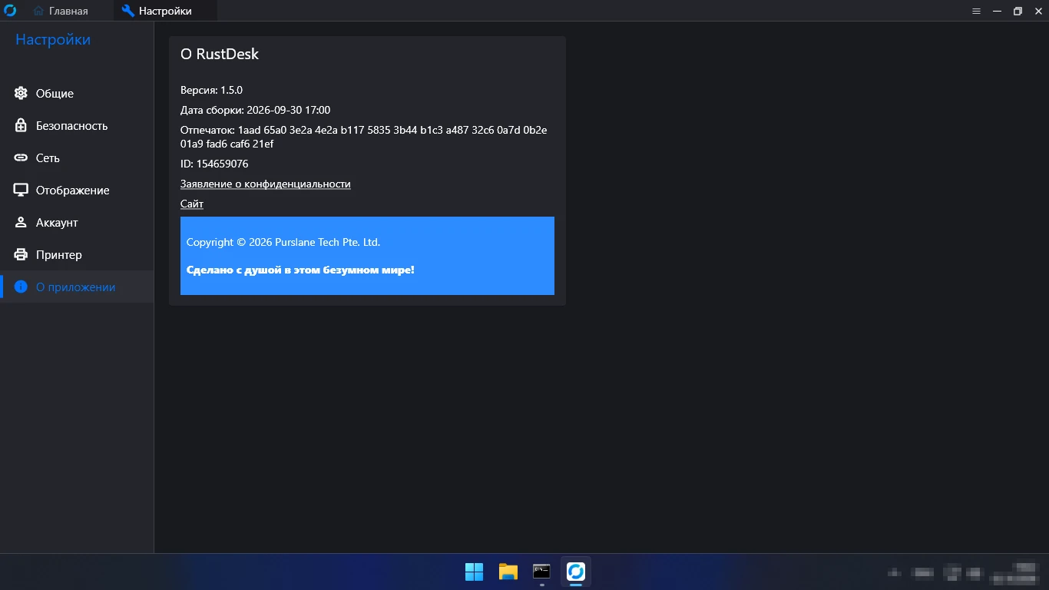Click the Сделано с душой slogan text
The height and width of the screenshot is (590, 1049).
[300, 270]
